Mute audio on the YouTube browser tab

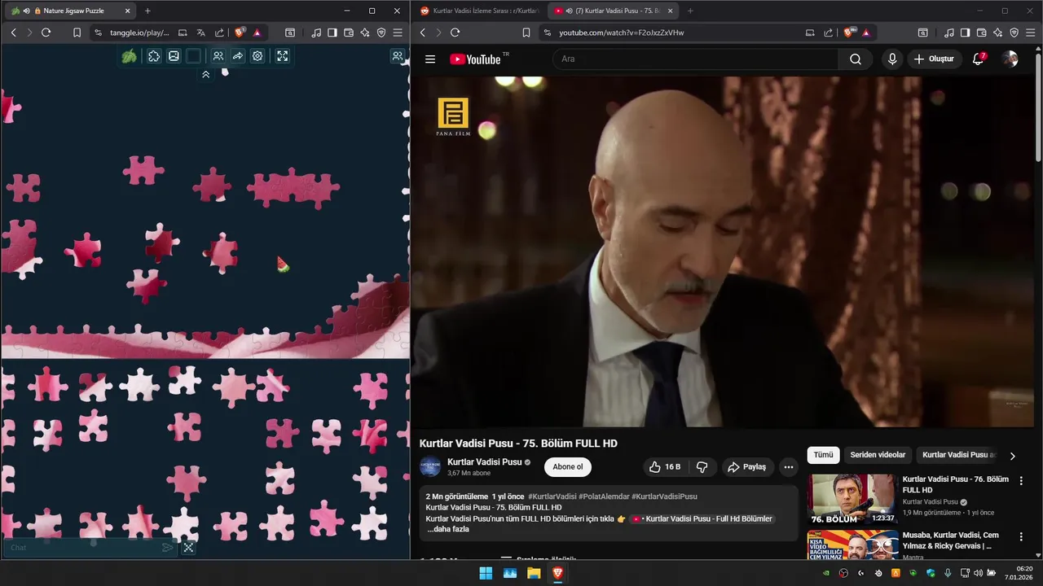click(568, 11)
